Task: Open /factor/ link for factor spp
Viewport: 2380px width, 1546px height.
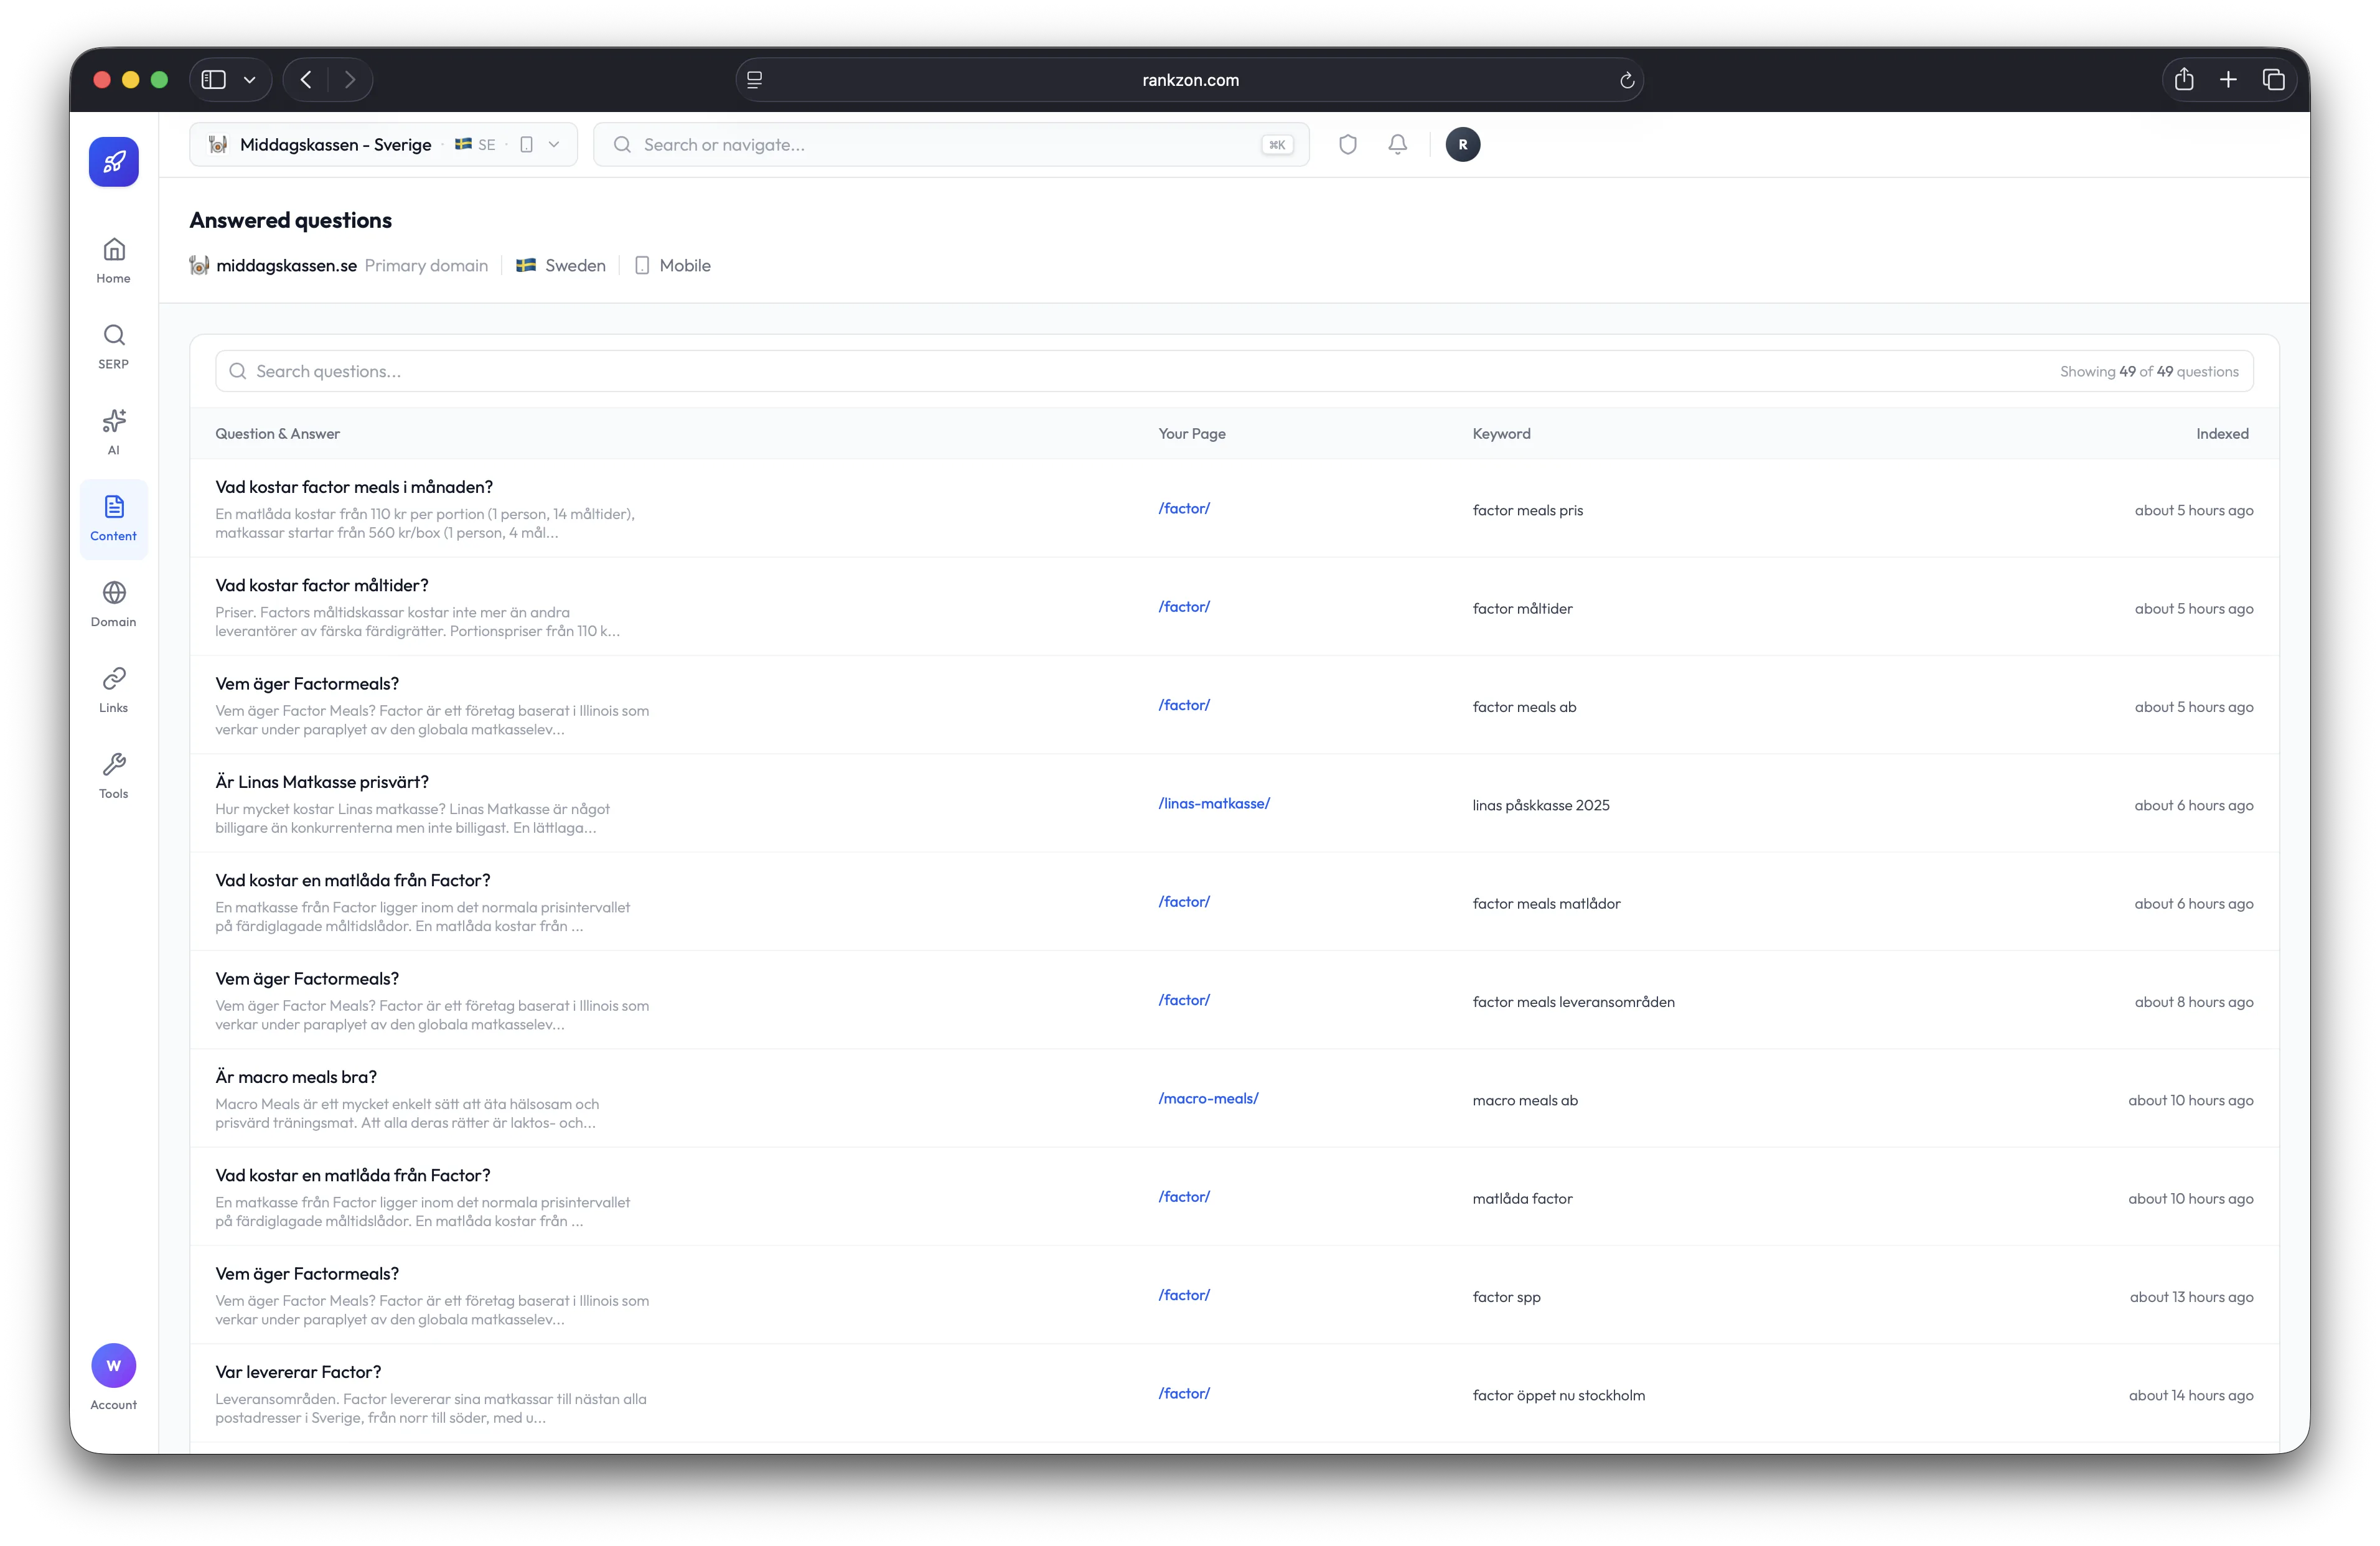Action: (x=1184, y=1295)
